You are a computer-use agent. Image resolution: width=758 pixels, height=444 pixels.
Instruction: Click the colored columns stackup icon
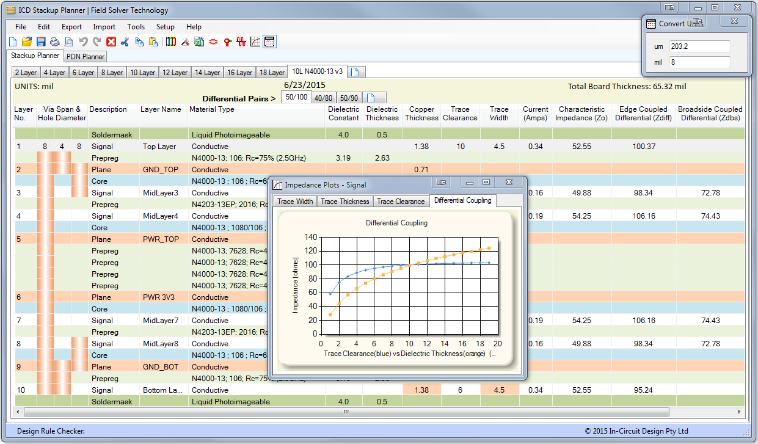pos(171,42)
